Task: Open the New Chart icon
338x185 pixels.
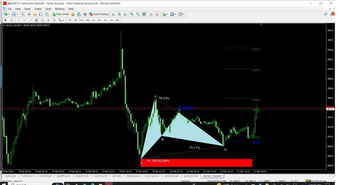Action: click(x=5, y=14)
